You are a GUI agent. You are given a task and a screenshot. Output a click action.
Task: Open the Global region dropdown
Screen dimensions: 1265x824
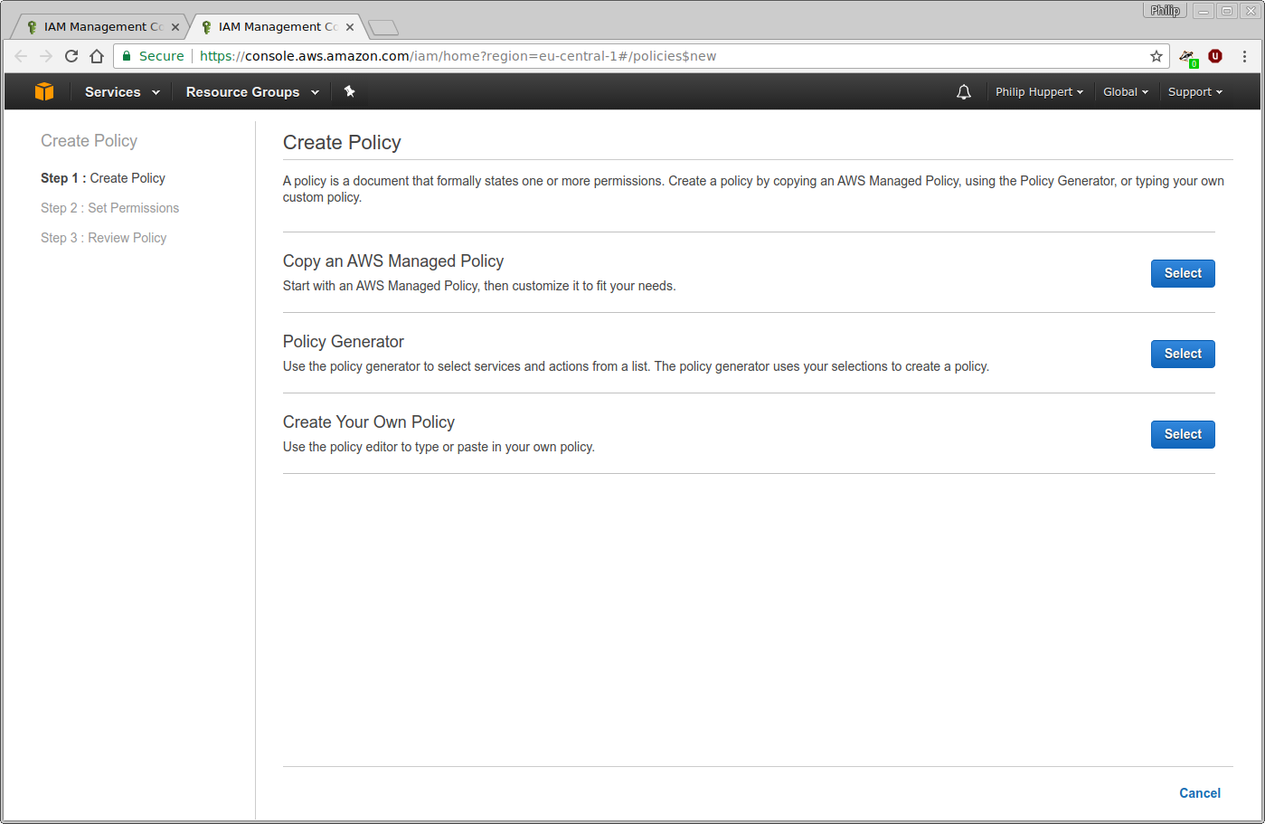[x=1125, y=92]
